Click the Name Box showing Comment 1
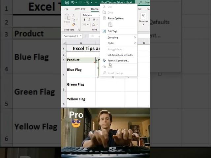The image size is (211, 158). (71, 36)
